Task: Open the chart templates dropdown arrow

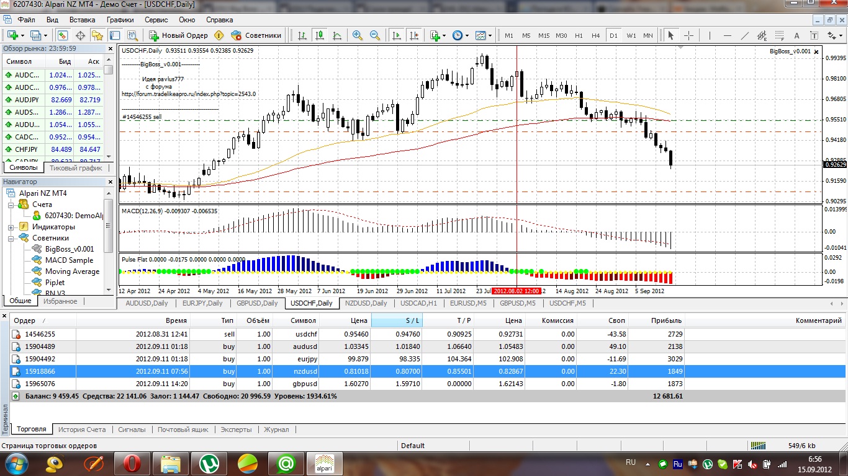Action: click(490, 35)
